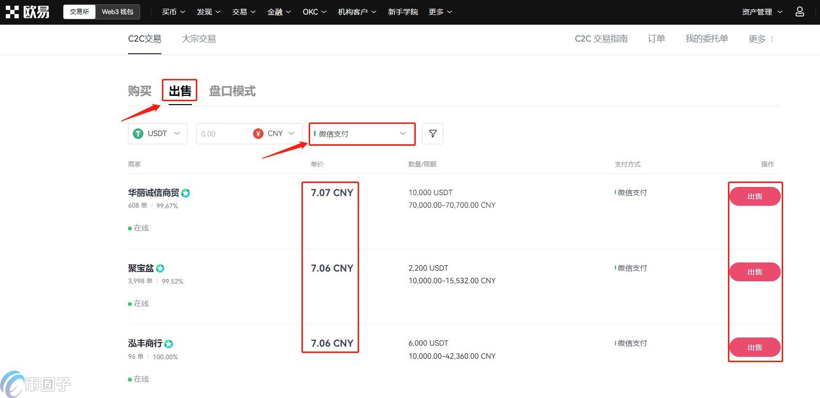Expand the OKC menu
The image size is (820, 398).
point(315,12)
